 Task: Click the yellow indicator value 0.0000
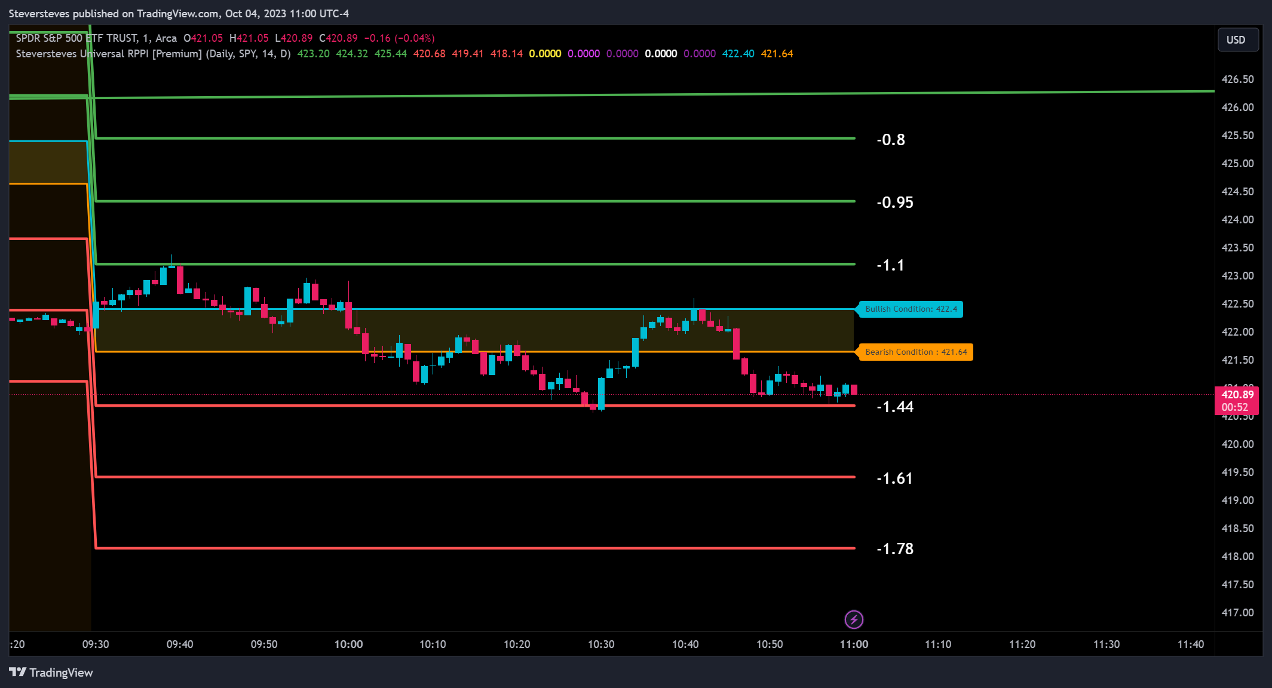coord(545,54)
